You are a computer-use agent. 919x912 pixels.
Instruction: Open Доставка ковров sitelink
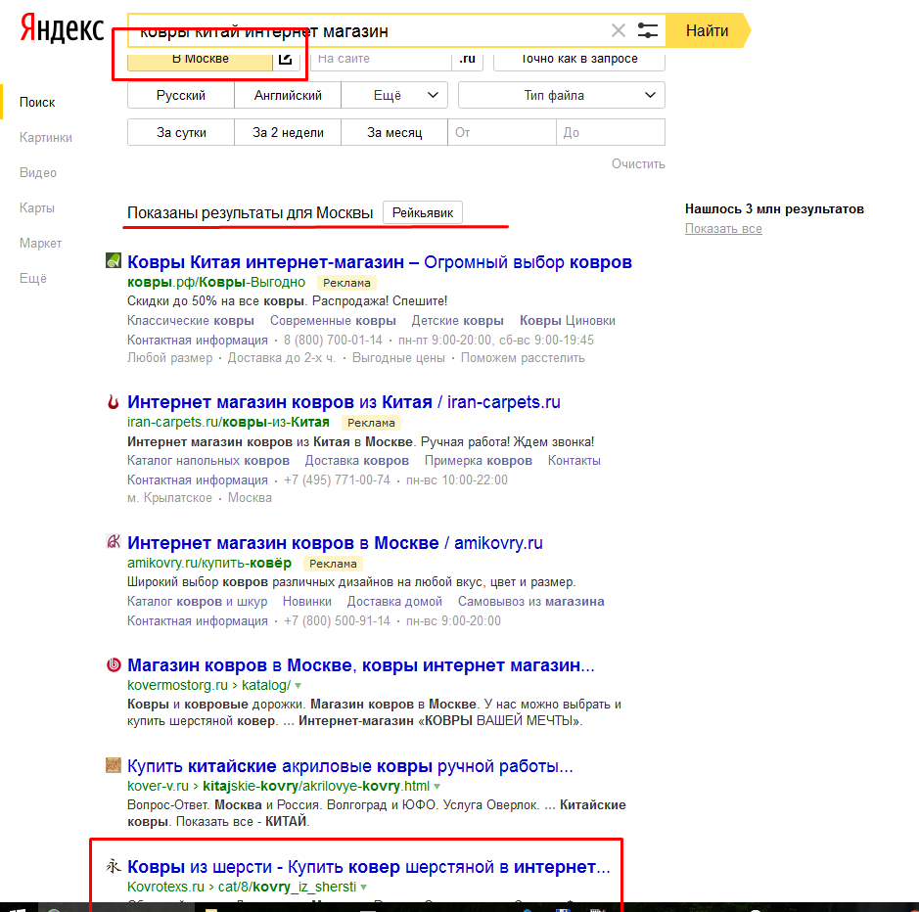point(356,461)
